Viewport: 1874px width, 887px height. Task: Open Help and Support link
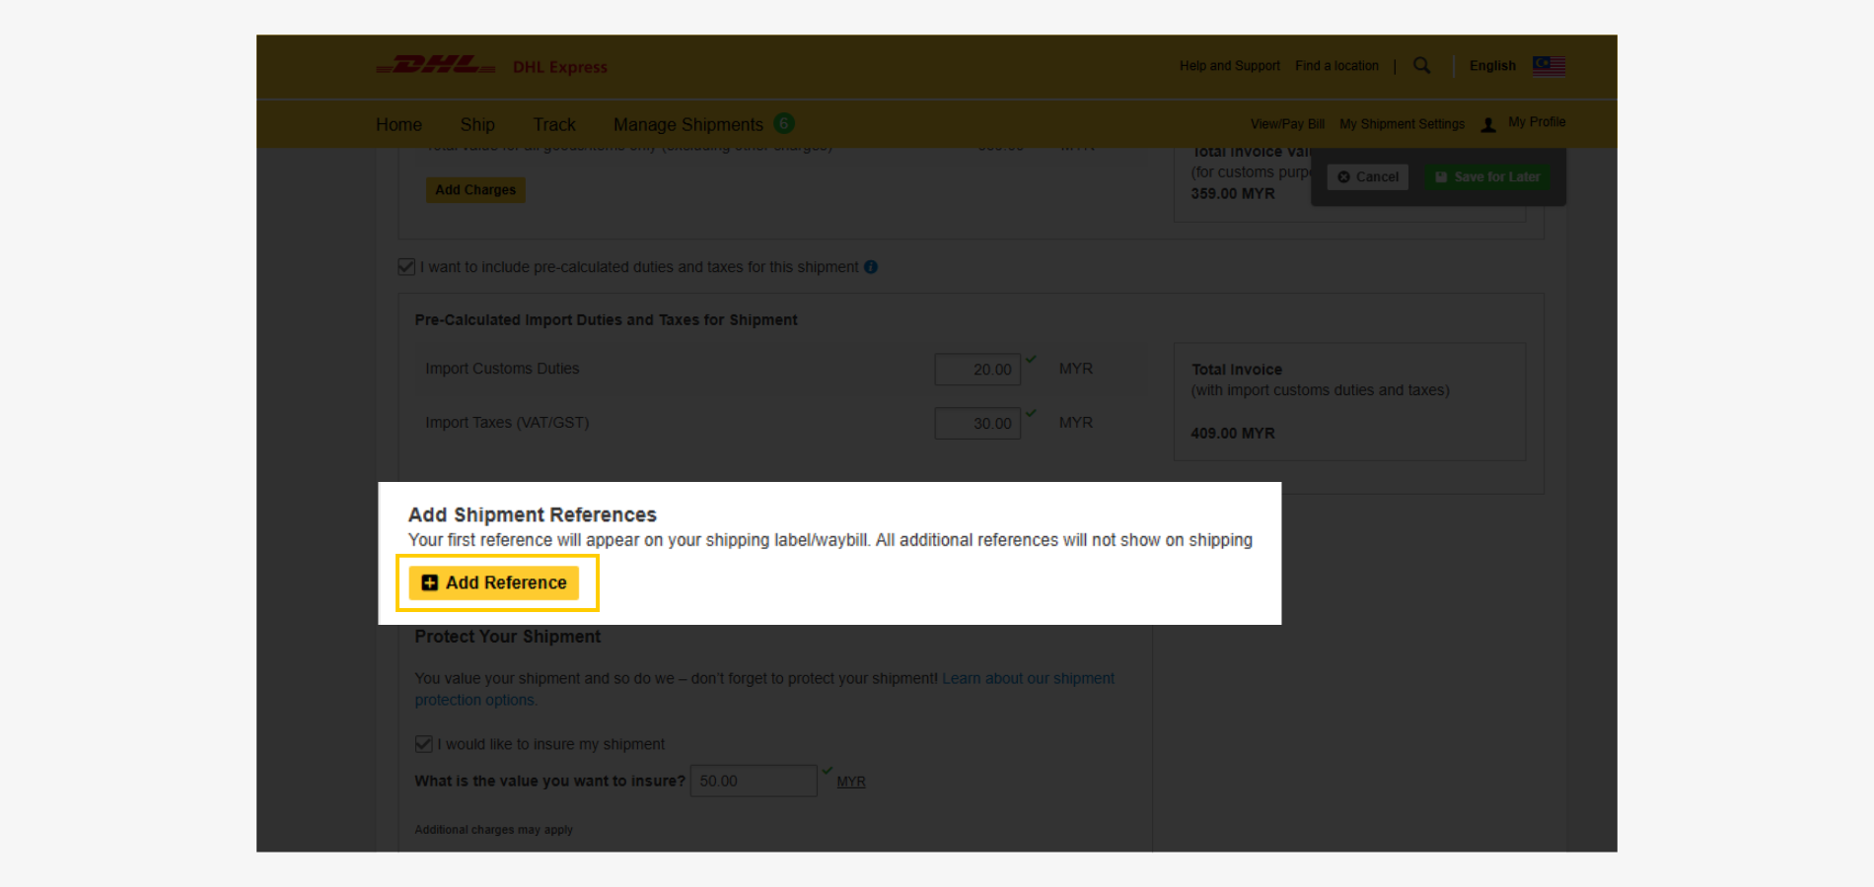pyautogui.click(x=1230, y=66)
